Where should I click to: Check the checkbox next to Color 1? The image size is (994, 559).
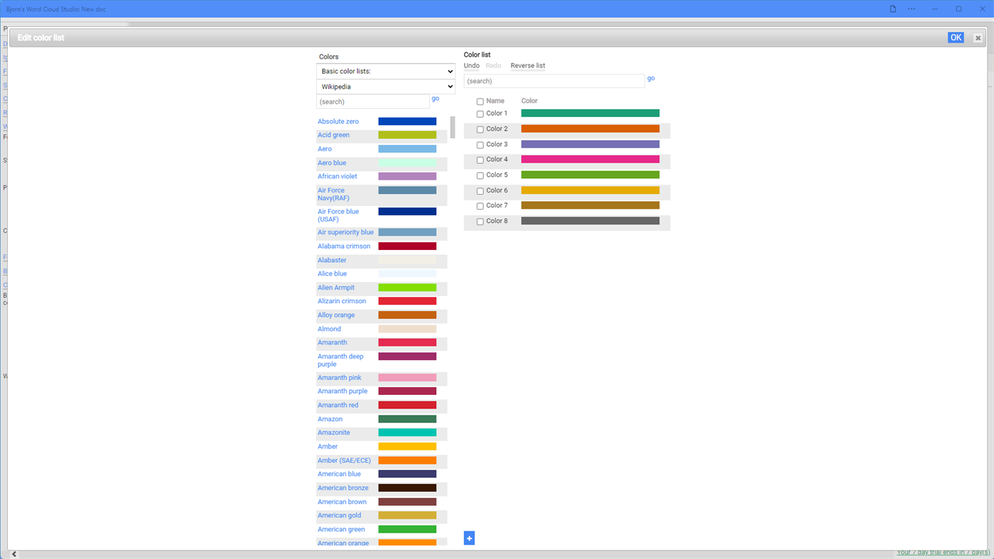(480, 114)
